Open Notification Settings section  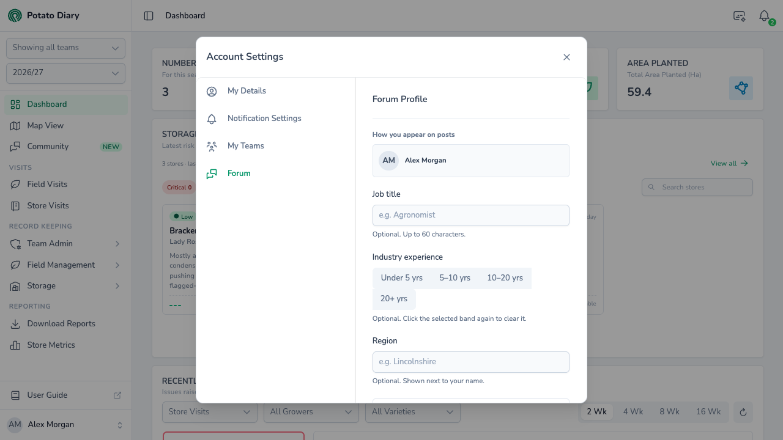(x=275, y=119)
